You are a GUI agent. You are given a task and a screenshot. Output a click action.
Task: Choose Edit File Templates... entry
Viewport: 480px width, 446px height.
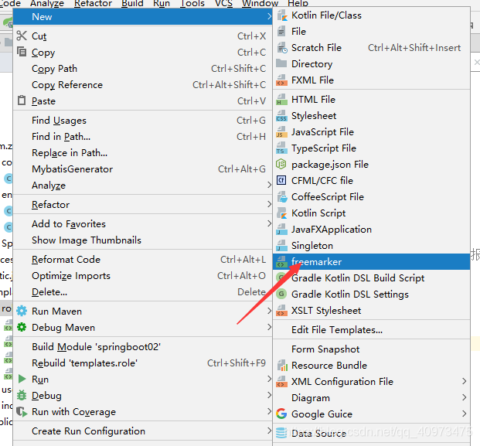(371, 330)
